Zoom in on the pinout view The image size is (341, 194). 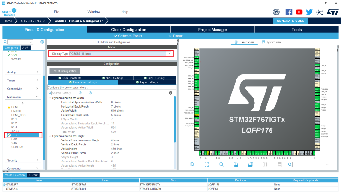(192, 164)
